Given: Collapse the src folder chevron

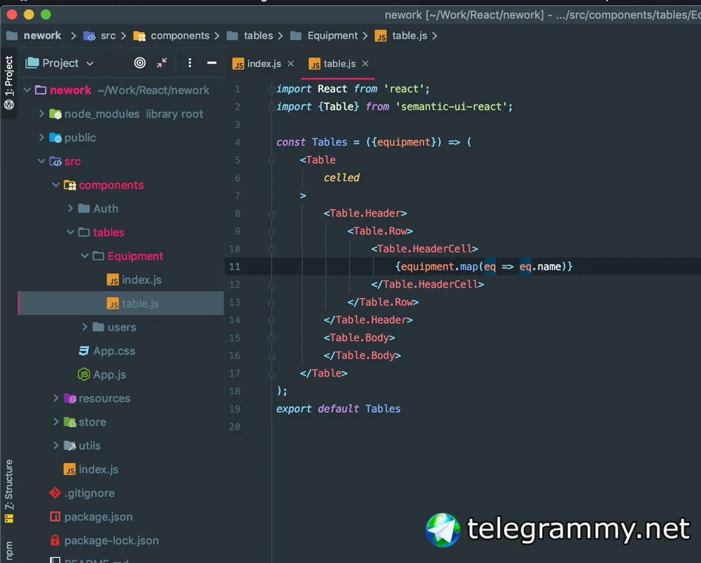Looking at the screenshot, I should [42, 161].
